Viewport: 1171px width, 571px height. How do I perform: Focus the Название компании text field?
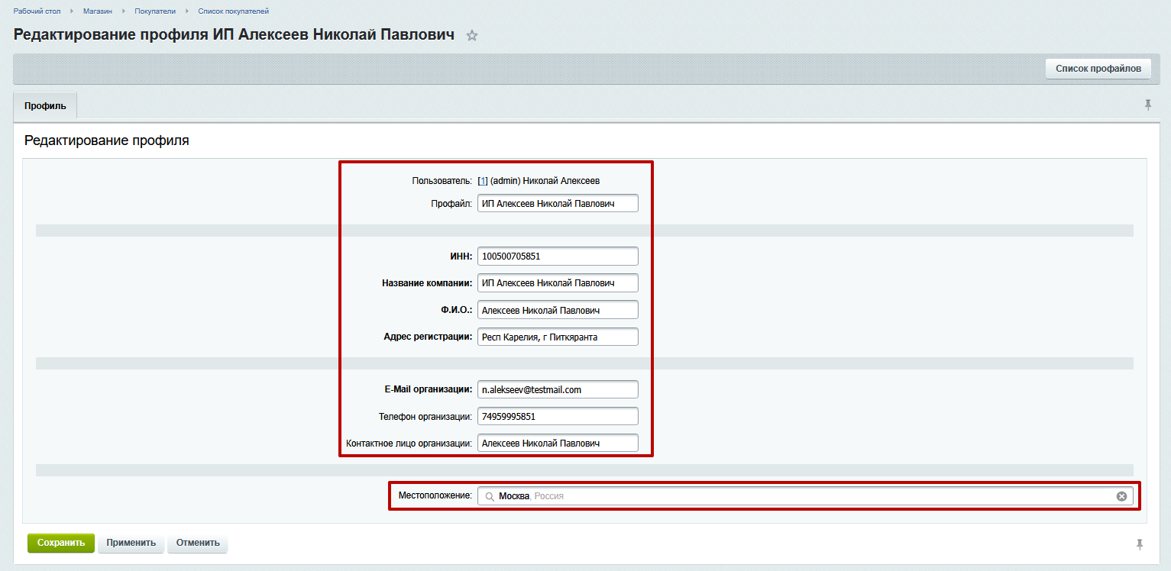pyautogui.click(x=557, y=283)
